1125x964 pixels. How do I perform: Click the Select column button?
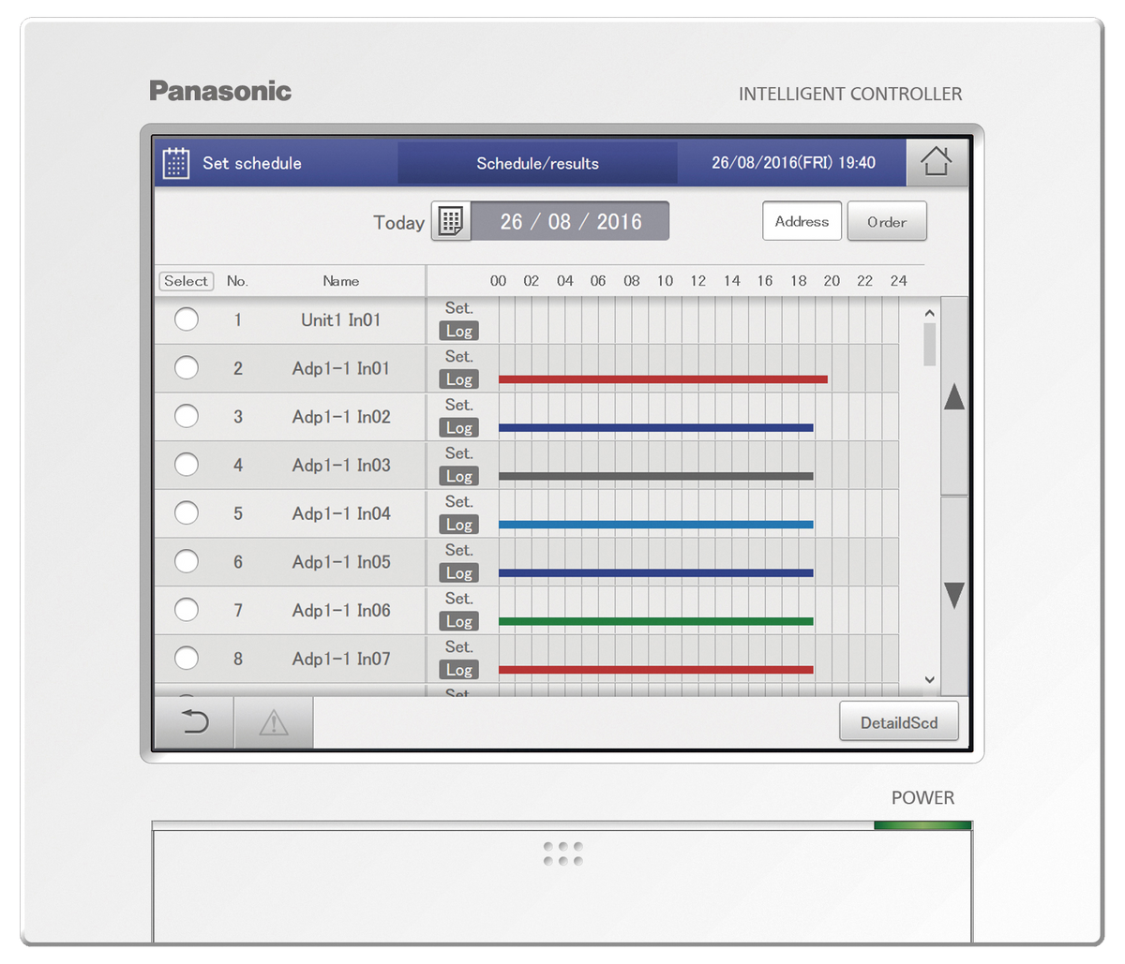(187, 281)
